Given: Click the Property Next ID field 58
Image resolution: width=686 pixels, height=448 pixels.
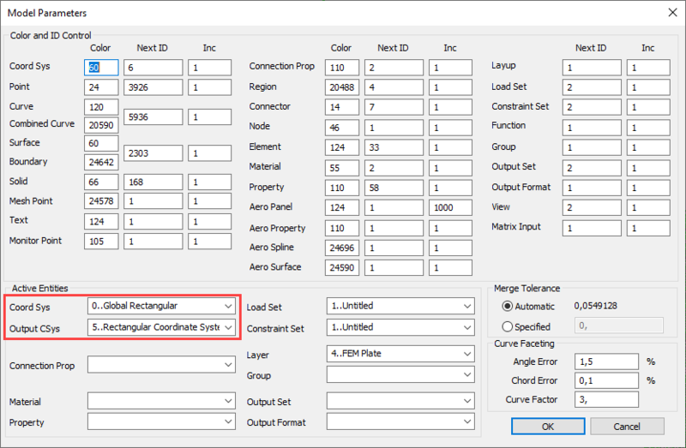Looking at the screenshot, I should point(394,188).
